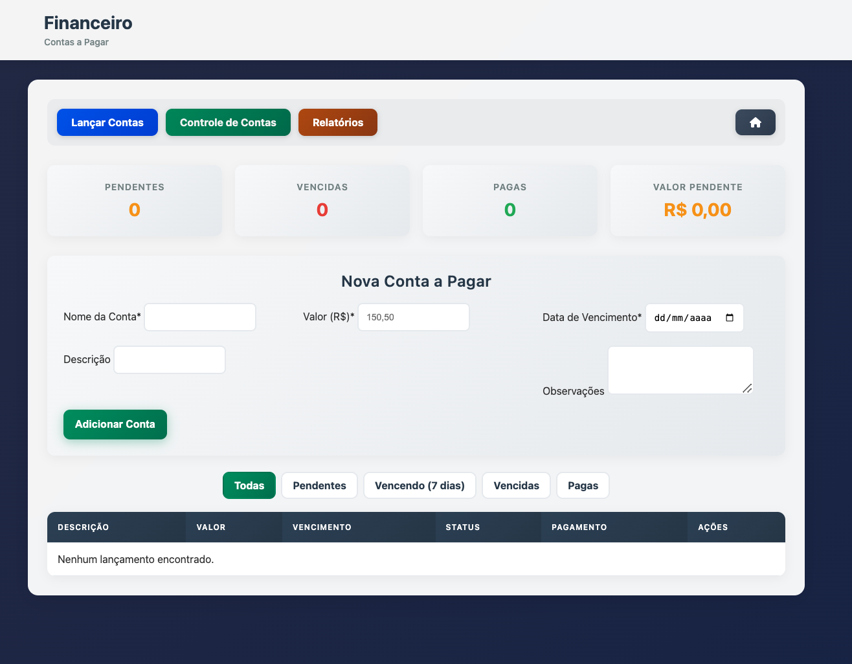Select the Todas filter
Viewport: 852px width, 664px height.
click(249, 485)
